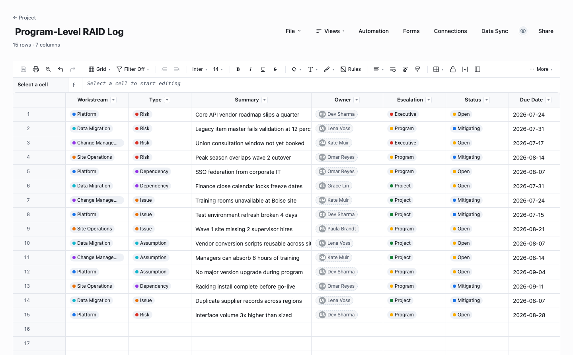The image size is (573, 355).
Task: Open the Inter font dropdown
Action: coord(200,69)
